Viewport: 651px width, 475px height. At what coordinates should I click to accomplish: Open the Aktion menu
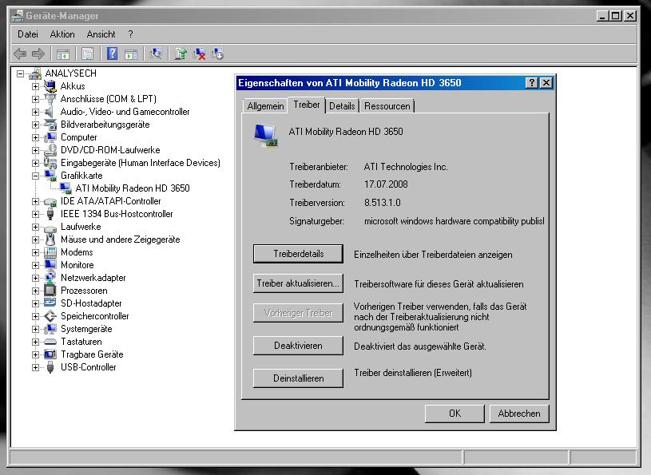(62, 34)
